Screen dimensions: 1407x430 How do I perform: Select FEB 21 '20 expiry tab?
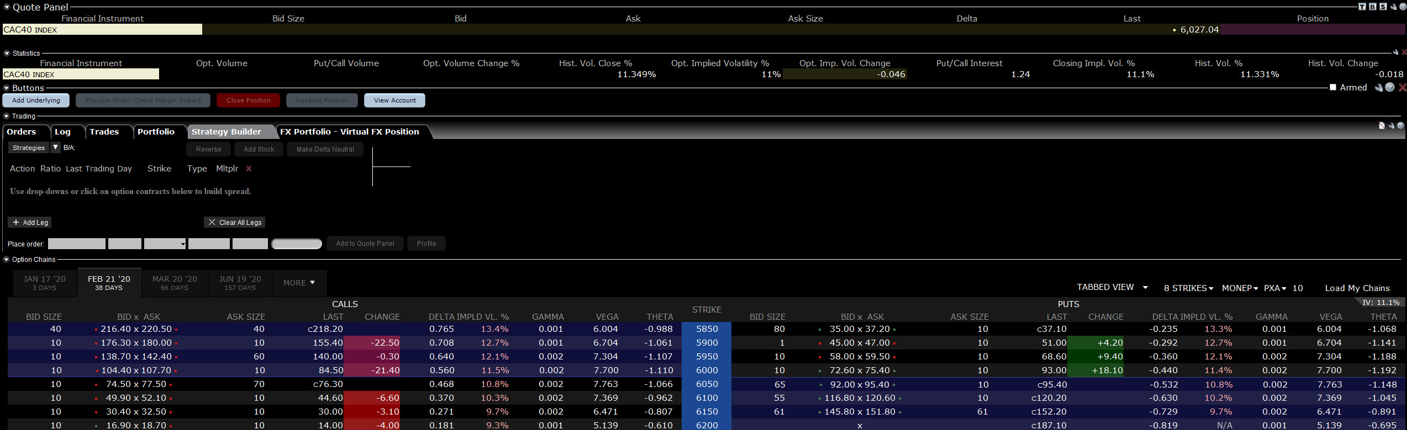[x=109, y=283]
